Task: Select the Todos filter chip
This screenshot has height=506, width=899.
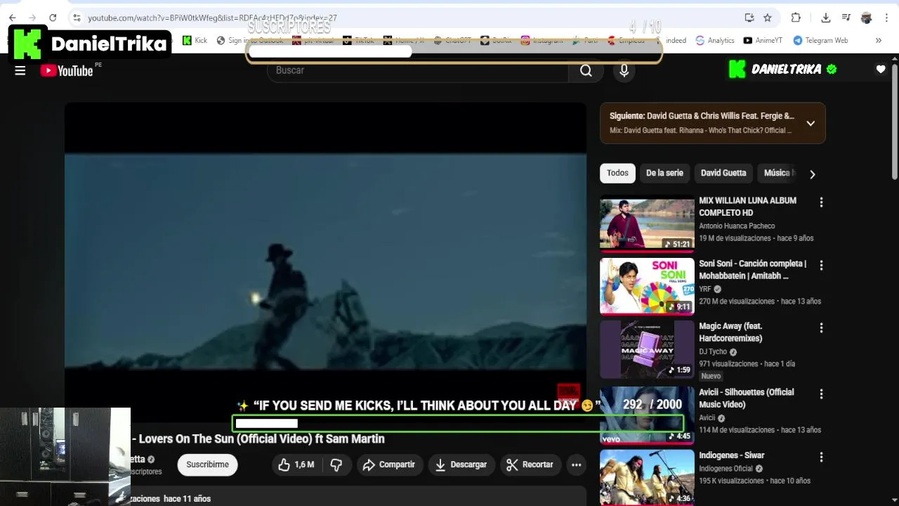Action: [617, 173]
